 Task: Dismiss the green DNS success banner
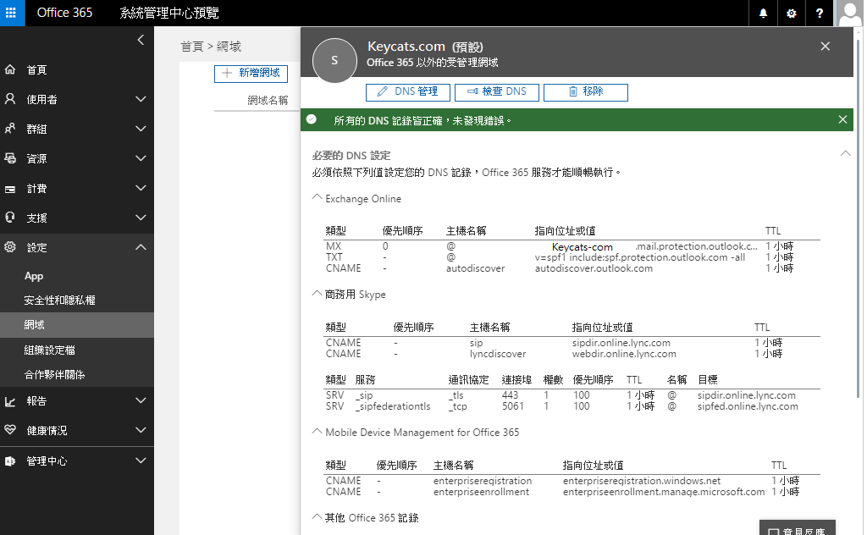click(842, 119)
